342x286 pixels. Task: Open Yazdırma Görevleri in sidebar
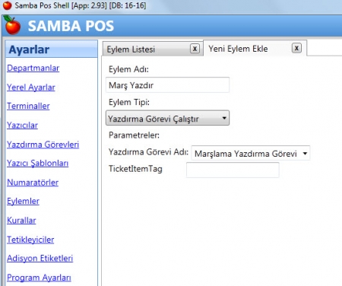(x=43, y=145)
